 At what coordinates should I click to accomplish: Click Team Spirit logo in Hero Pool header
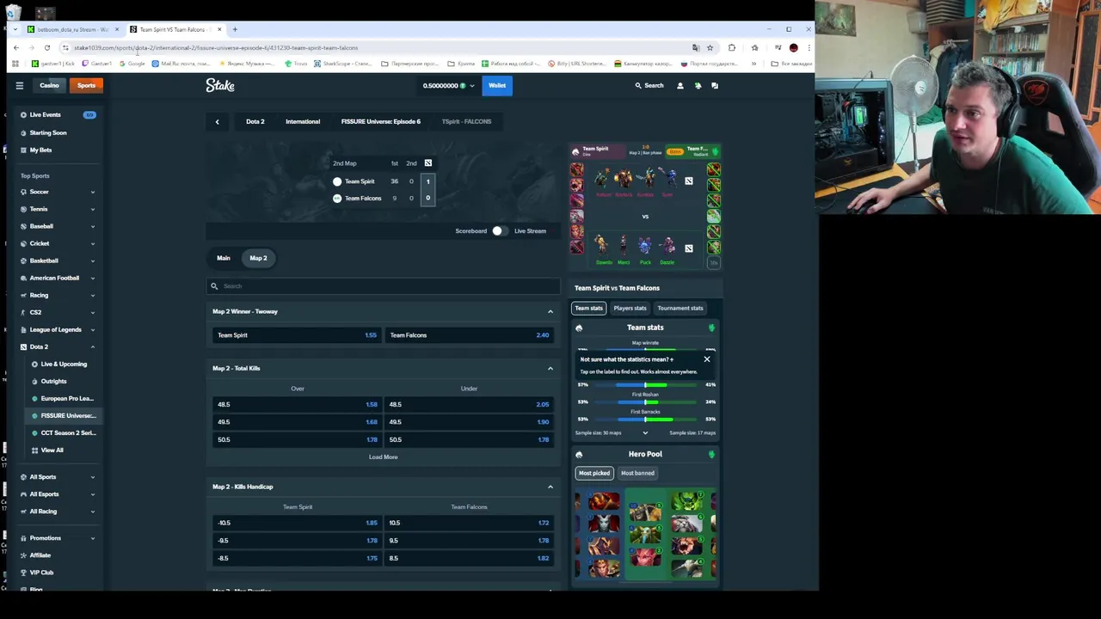[579, 454]
